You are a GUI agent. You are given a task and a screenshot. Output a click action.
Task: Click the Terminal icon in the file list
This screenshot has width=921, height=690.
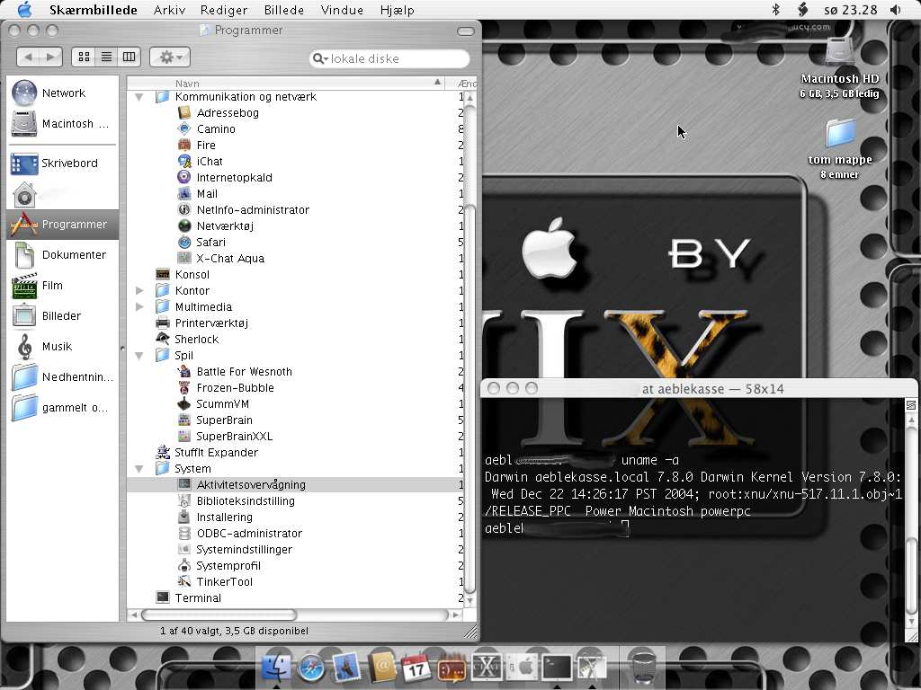(x=163, y=598)
